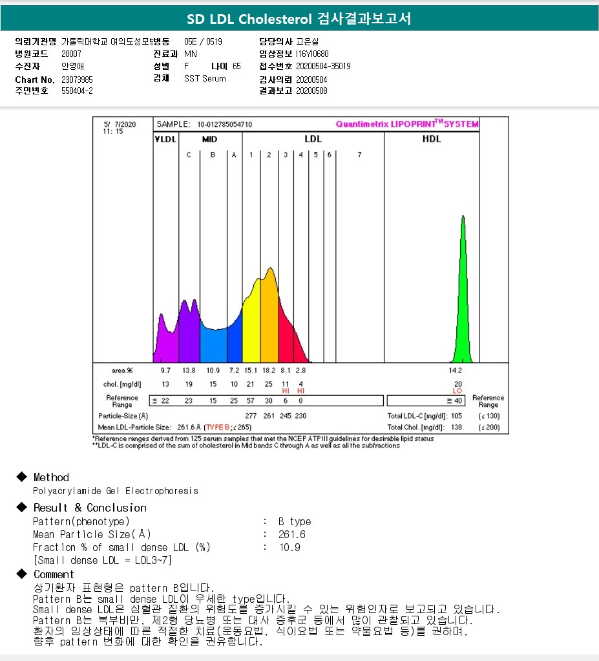599x661 pixels.
Task: Click Chart No. value "23073985"
Action: pos(77,80)
